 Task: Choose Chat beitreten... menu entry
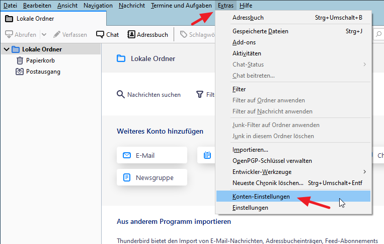pos(293,76)
